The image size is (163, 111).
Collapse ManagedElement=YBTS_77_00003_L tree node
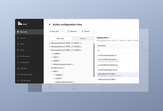[50, 50]
